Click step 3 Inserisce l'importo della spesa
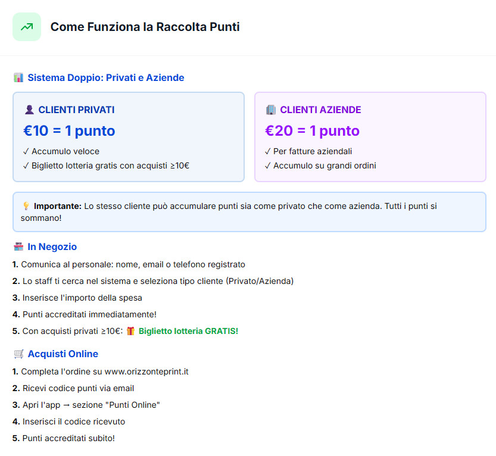 click(x=77, y=298)
